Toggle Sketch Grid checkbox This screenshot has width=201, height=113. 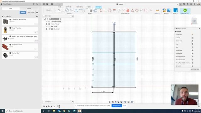pos(193,41)
